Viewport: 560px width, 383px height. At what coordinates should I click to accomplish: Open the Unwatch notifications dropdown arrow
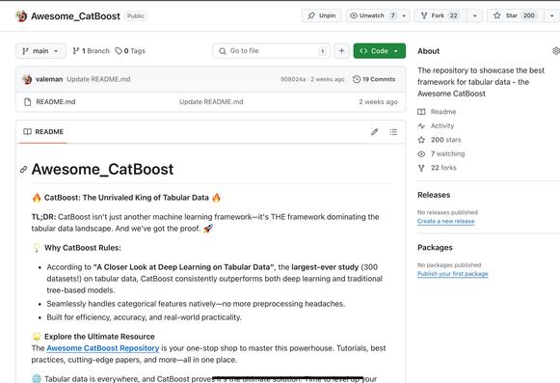tap(404, 15)
